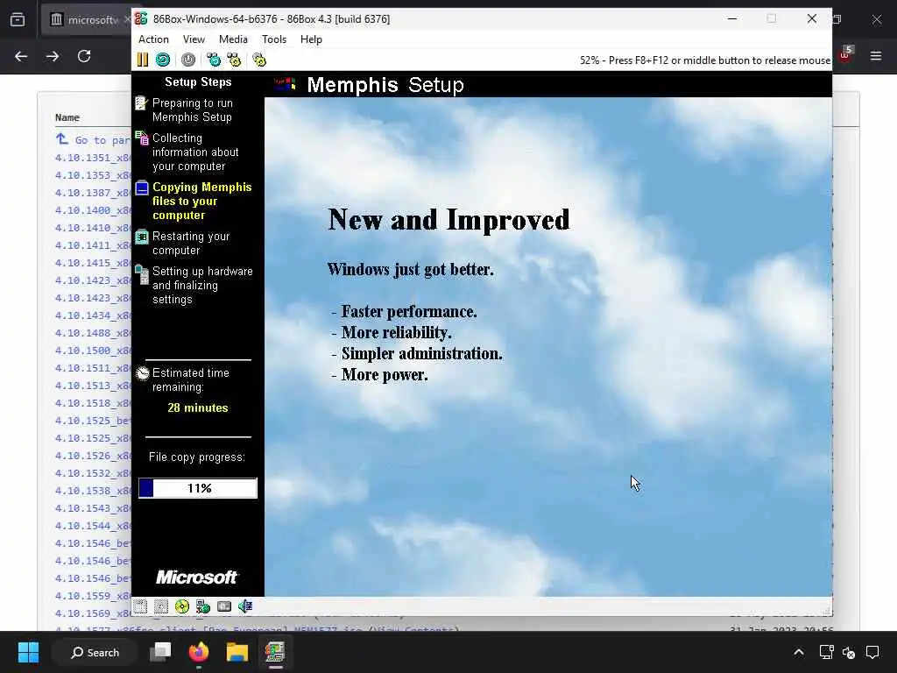Click 'Simpler administration.' bullet text
This screenshot has width=897, height=673.
(x=421, y=354)
